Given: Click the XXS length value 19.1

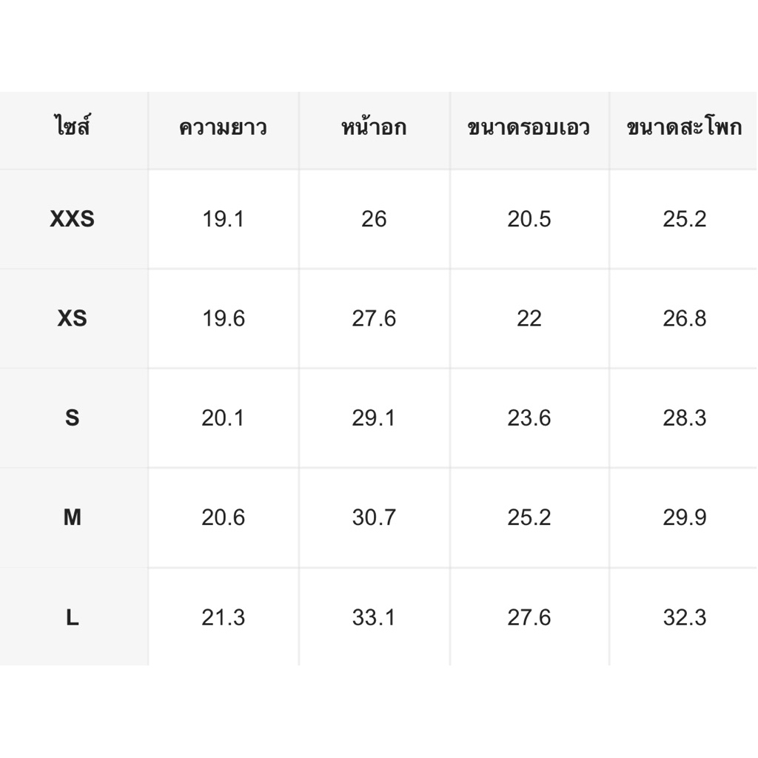Looking at the screenshot, I should [x=223, y=219].
